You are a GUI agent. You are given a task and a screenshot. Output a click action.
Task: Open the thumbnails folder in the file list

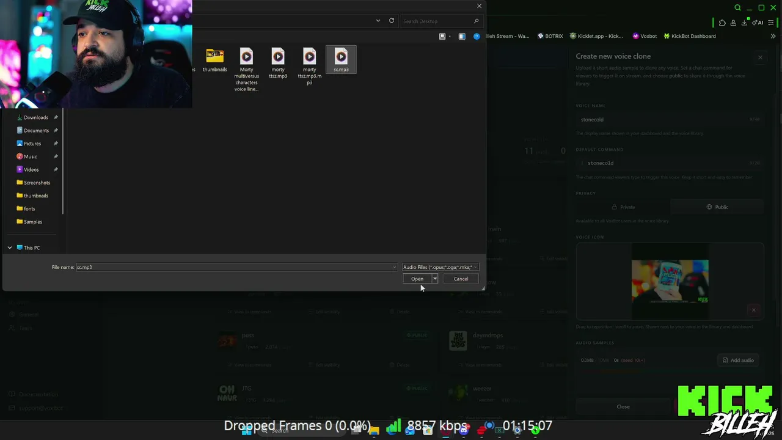pyautogui.click(x=214, y=61)
